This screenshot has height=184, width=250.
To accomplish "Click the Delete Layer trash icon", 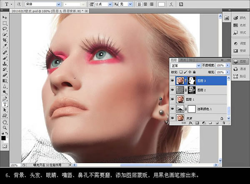I will [224, 123].
